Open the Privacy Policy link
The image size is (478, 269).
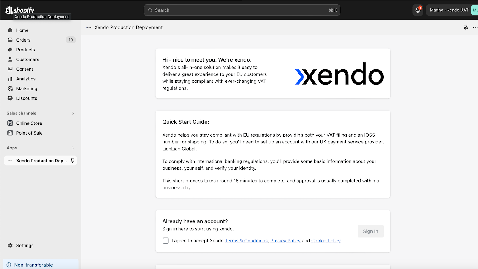click(285, 241)
